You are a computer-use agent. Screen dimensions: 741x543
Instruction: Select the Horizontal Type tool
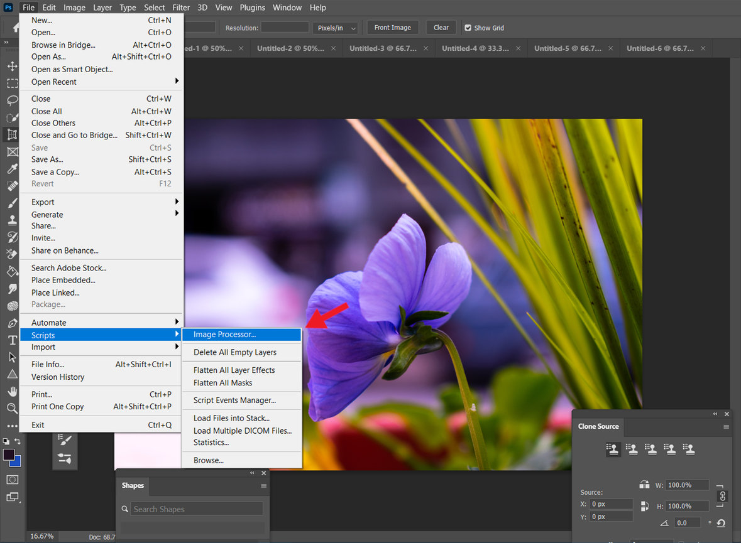pos(12,340)
